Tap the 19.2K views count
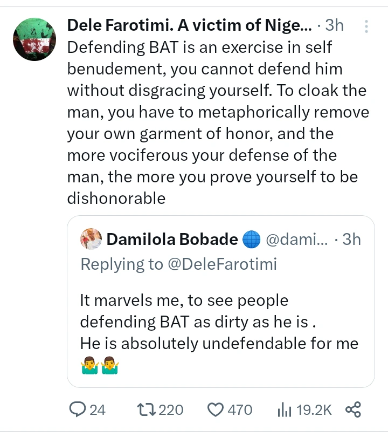 click(314, 410)
